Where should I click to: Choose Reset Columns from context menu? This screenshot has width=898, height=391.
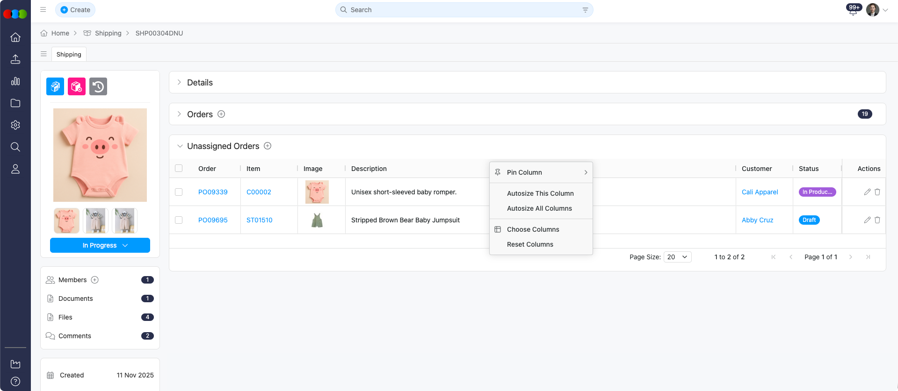(530, 244)
